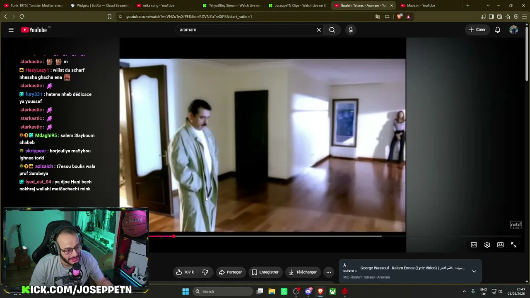
Task: Close the 'İbrahim Tatlıses - Aramam' tab
Action: tap(392, 5)
